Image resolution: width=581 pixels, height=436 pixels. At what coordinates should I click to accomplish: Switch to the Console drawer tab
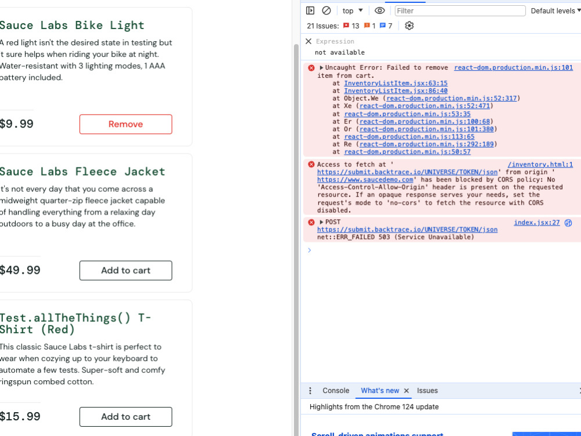336,391
